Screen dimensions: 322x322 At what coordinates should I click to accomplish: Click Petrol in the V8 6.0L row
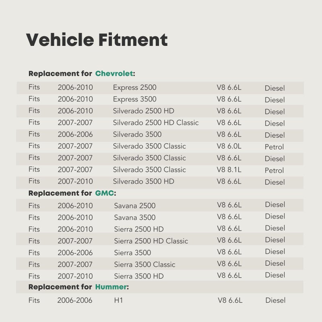point(274,147)
